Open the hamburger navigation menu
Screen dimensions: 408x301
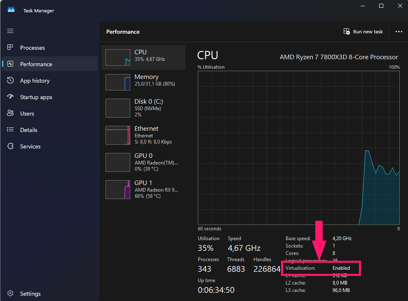10,31
